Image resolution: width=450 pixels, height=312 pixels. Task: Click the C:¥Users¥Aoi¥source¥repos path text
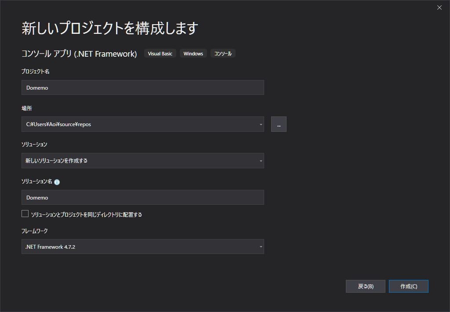click(58, 124)
